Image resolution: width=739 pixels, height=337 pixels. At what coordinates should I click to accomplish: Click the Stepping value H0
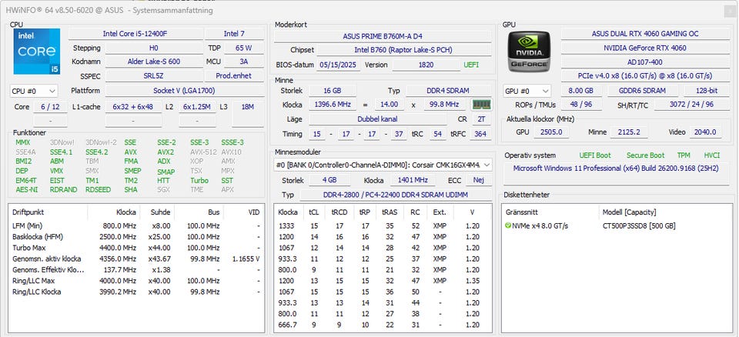[x=153, y=48]
